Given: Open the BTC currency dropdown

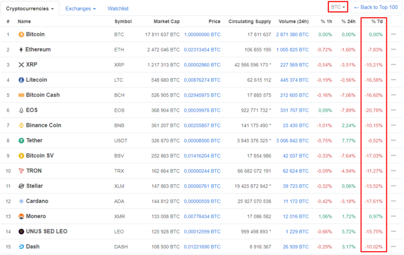Looking at the screenshot, I should 338,7.
